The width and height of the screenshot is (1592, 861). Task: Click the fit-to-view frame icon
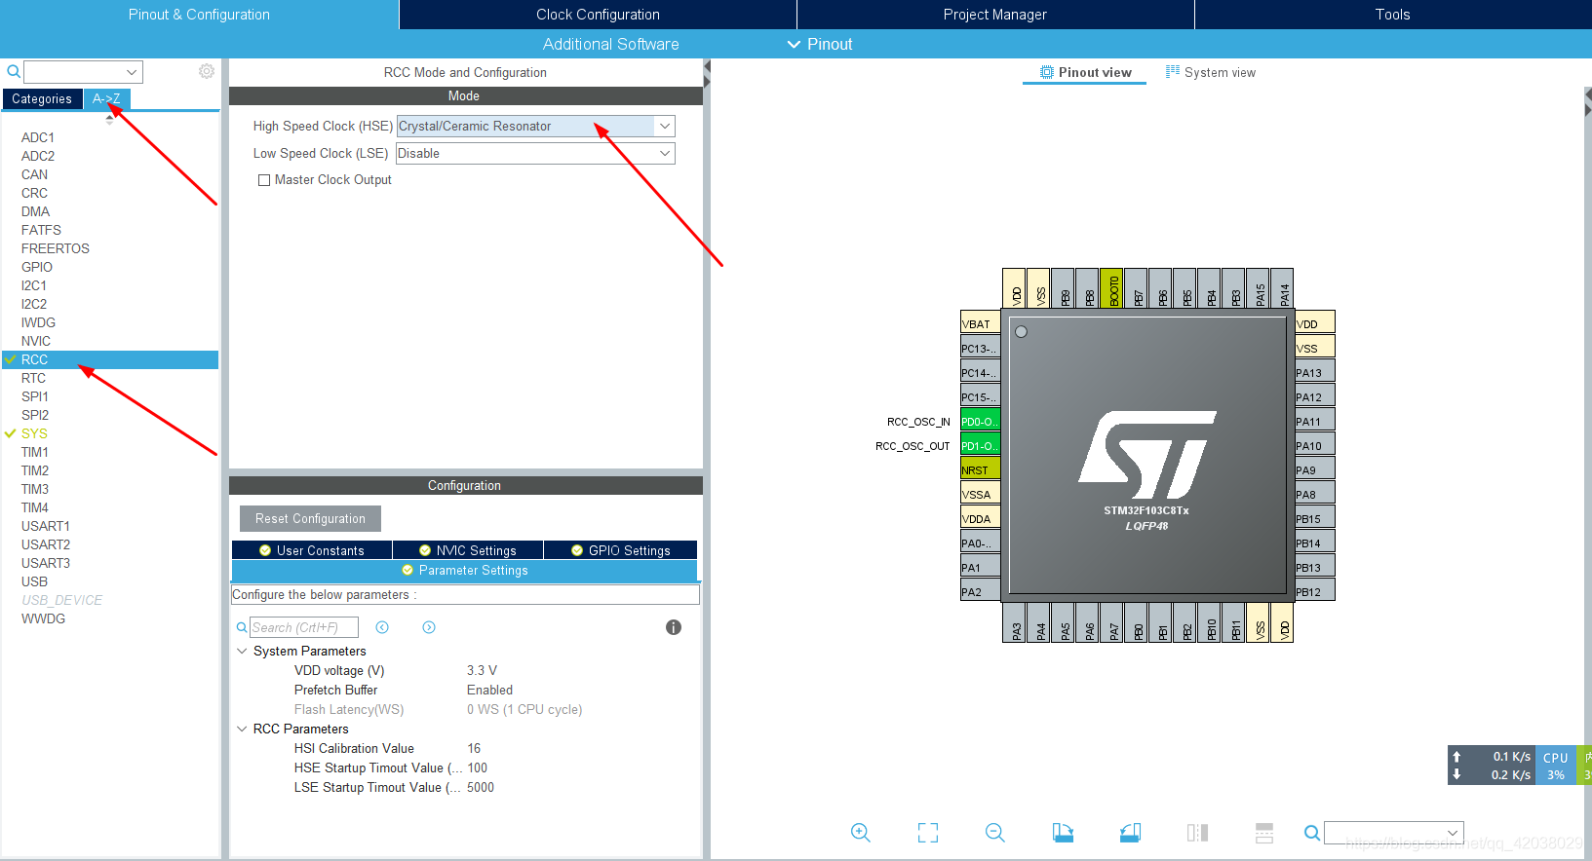[x=928, y=833]
